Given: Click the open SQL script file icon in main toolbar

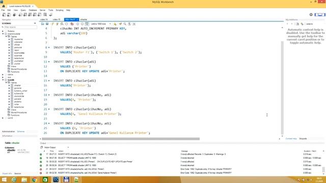Looking at the screenshot, I should [9, 15].
